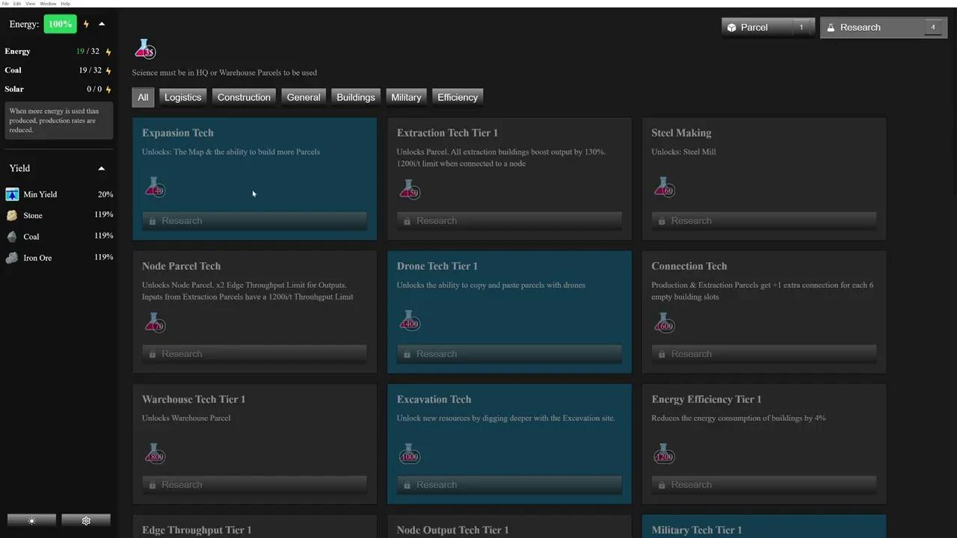Click the science flask counter icon
Viewport: 957px width, 538px height.
click(x=144, y=49)
